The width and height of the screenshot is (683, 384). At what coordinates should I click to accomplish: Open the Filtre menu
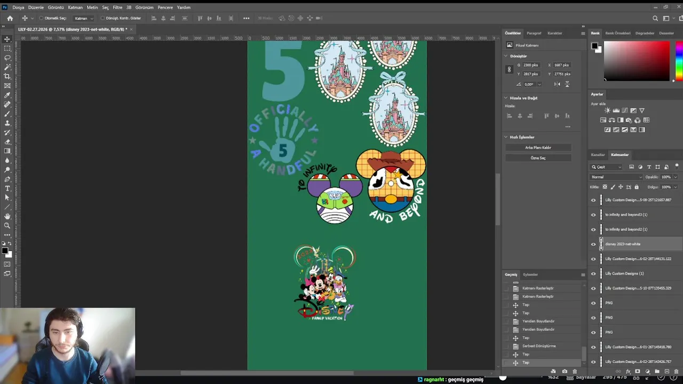click(117, 7)
